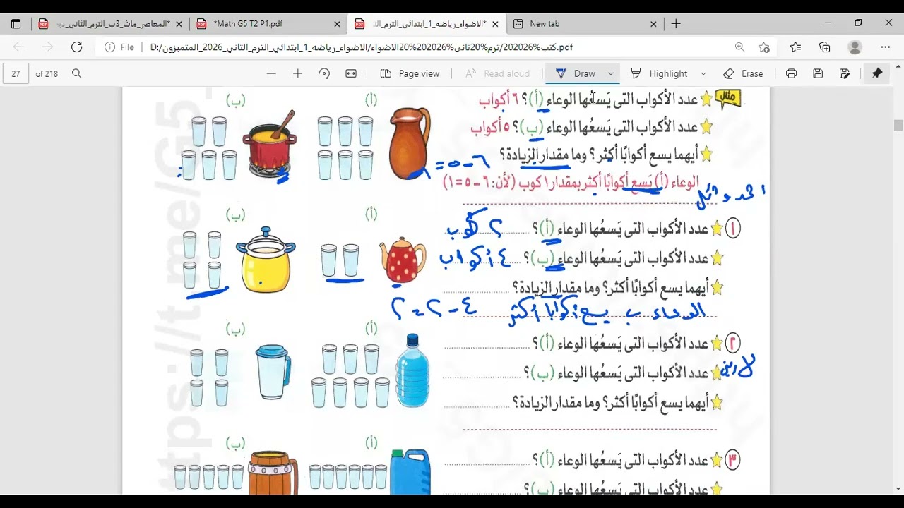Close the المعاصر_ماث tab
The width and height of the screenshot is (904, 508).
click(179, 24)
